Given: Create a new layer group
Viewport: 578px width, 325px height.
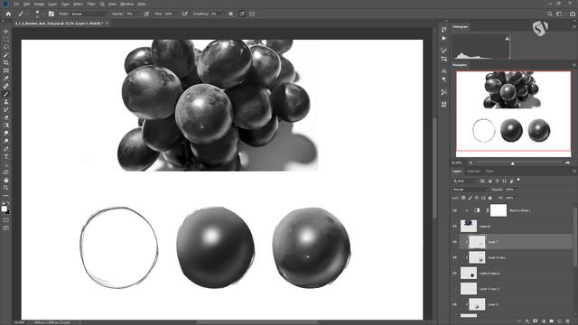Looking at the screenshot, I should pyautogui.click(x=552, y=321).
